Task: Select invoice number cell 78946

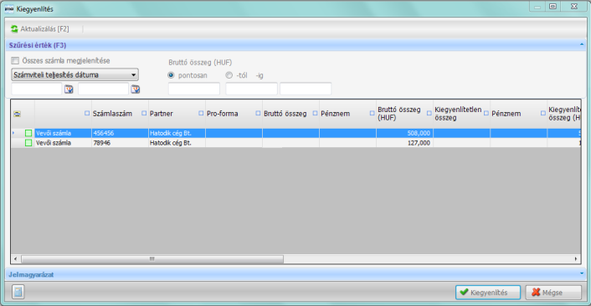Action: click(120, 143)
